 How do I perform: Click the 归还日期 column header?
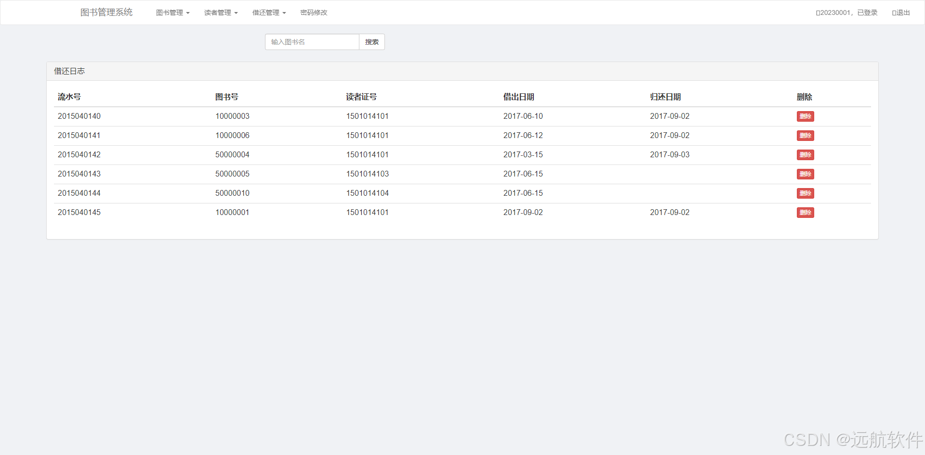pos(665,97)
